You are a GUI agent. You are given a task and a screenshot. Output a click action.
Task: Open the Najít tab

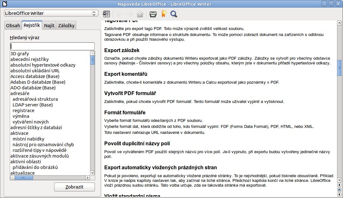click(49, 26)
